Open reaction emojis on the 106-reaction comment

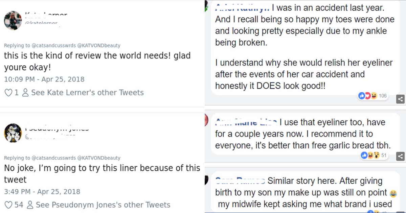[367, 96]
